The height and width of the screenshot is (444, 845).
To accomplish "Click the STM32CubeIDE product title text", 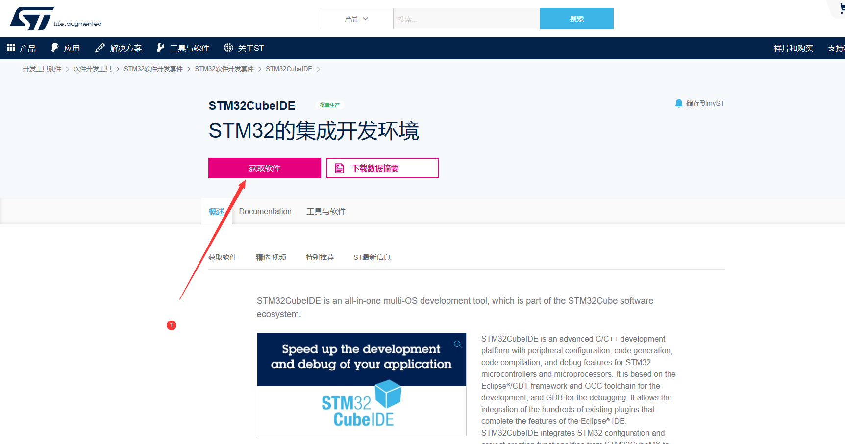I will [x=252, y=106].
